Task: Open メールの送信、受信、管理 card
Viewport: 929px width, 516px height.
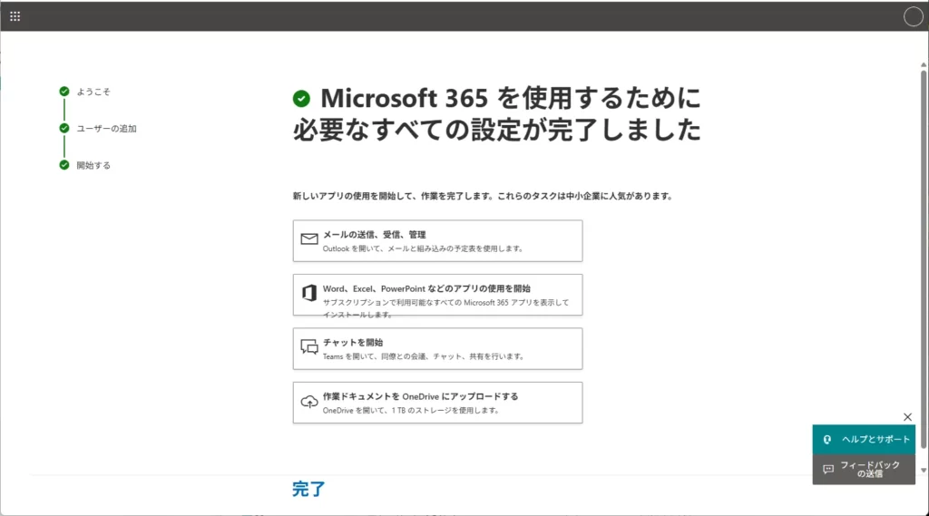Action: click(437, 240)
